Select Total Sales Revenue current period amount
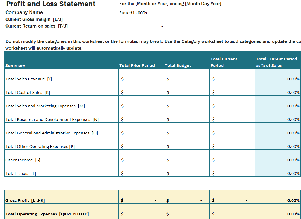Screen dimensions: 301x219 click(x=232, y=75)
